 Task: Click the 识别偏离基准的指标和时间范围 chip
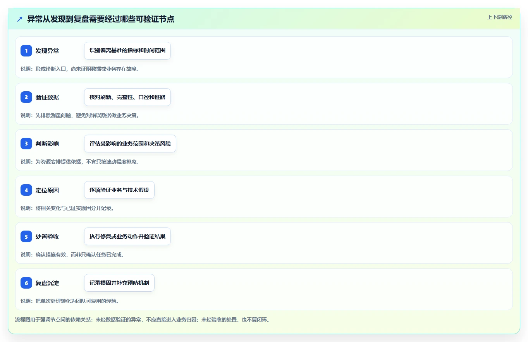[127, 51]
